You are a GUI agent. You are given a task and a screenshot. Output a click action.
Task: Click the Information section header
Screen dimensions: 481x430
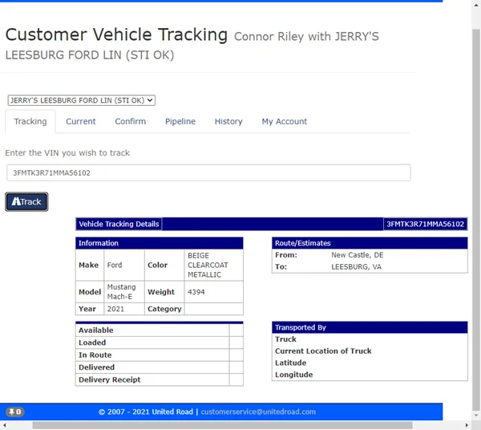160,243
